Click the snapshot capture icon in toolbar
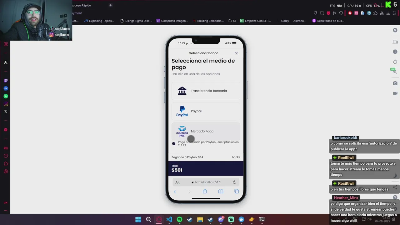This screenshot has height=225, width=400. point(322,13)
